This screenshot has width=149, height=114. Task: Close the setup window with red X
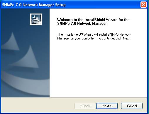(x=143, y=4)
